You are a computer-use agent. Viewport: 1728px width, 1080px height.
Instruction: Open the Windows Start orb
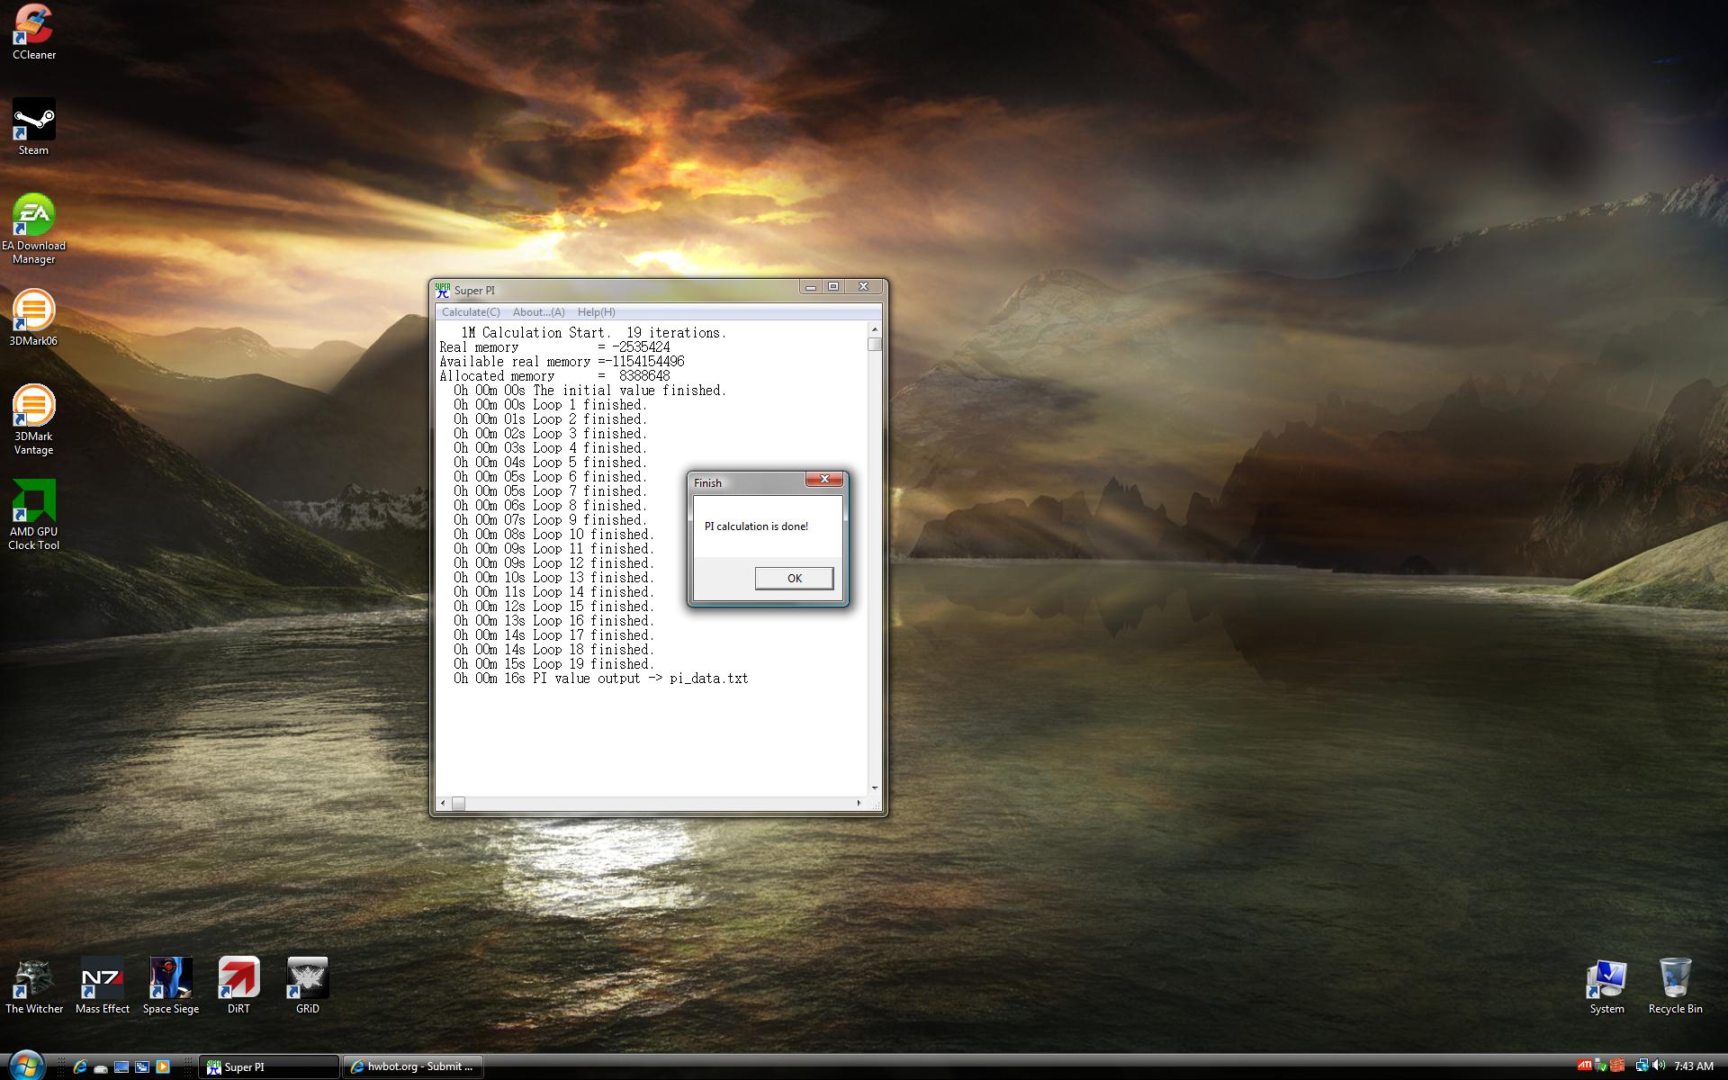click(x=25, y=1065)
